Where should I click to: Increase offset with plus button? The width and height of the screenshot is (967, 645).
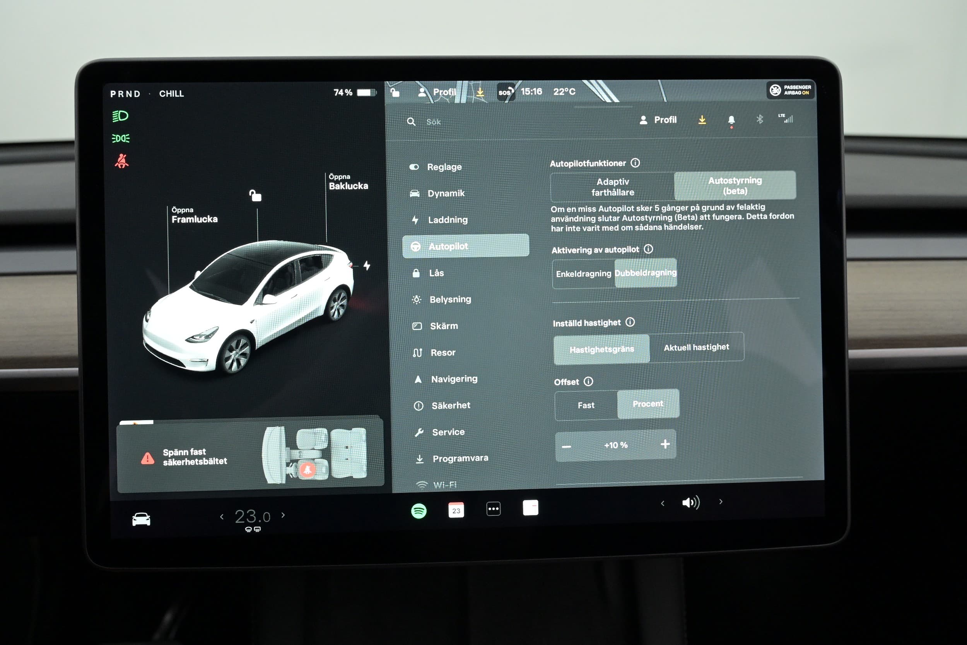click(665, 444)
